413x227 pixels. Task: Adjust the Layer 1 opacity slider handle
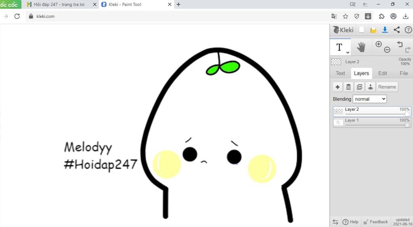click(407, 125)
